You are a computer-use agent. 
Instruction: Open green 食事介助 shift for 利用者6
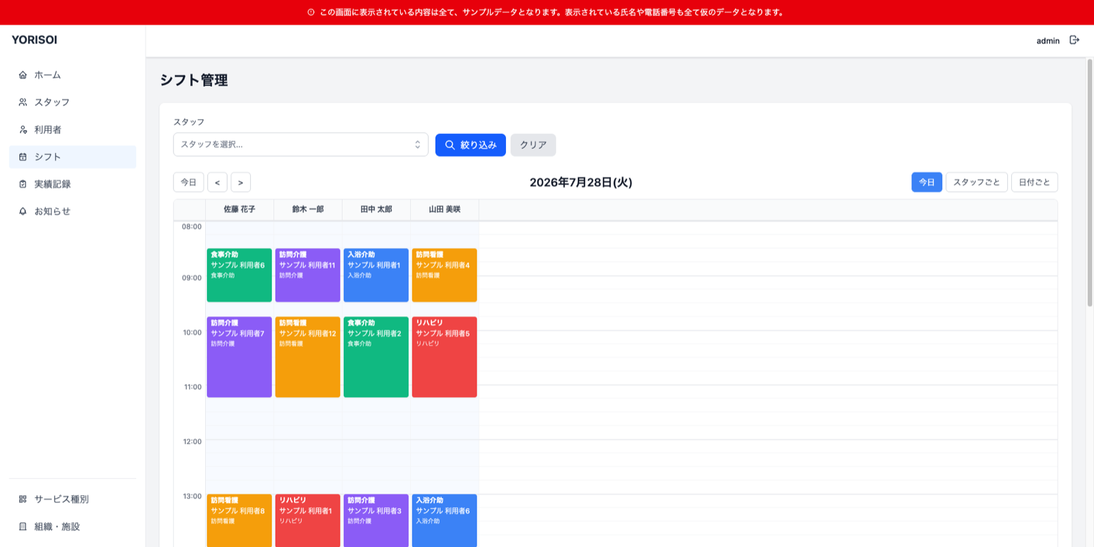click(x=239, y=275)
